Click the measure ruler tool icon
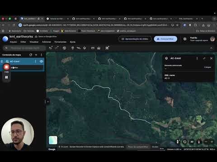Viewport: 217px width, 162px height. [107, 48]
